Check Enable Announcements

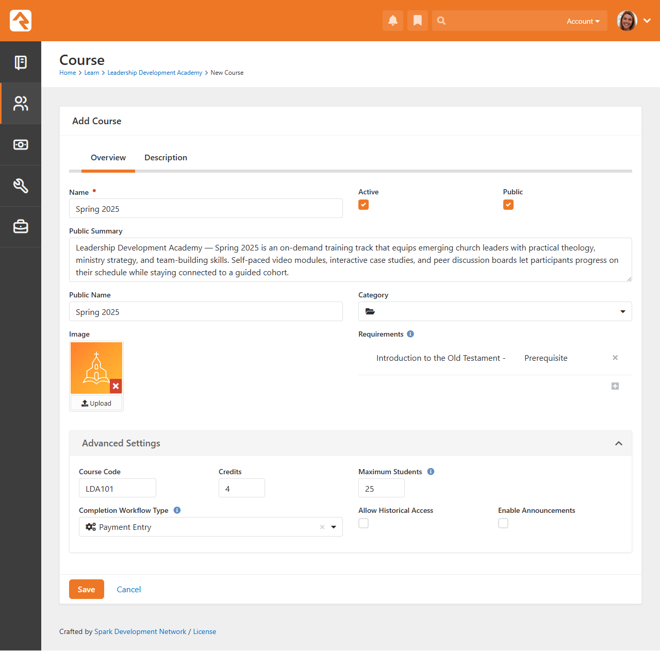pyautogui.click(x=503, y=523)
